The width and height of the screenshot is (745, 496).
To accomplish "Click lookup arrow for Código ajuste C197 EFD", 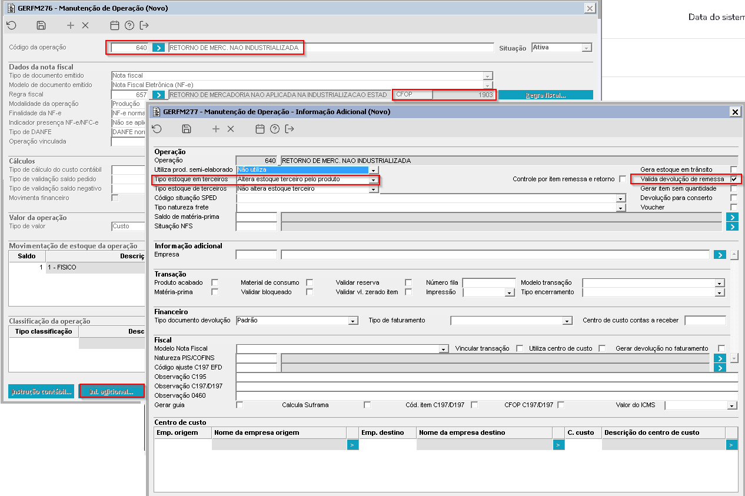I will [719, 368].
